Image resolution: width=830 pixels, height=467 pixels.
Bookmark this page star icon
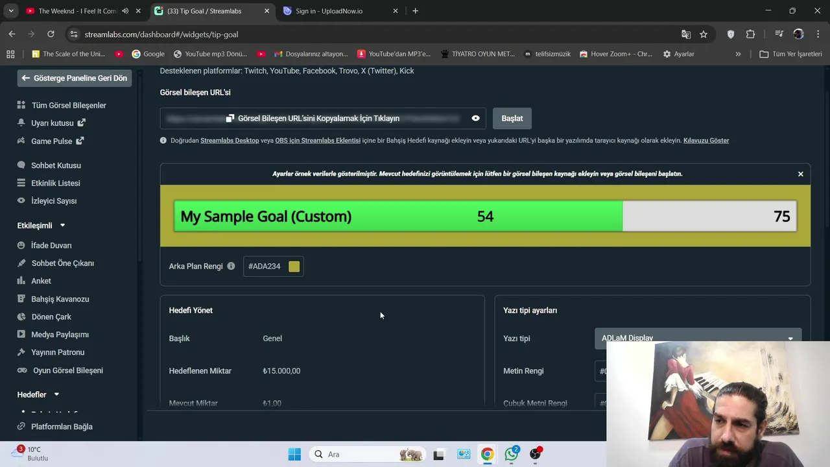pyautogui.click(x=704, y=34)
